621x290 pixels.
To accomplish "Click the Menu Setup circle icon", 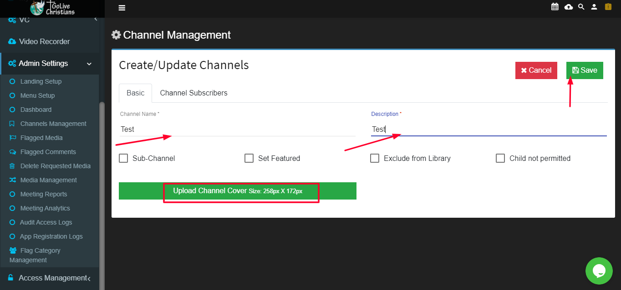I will [12, 95].
